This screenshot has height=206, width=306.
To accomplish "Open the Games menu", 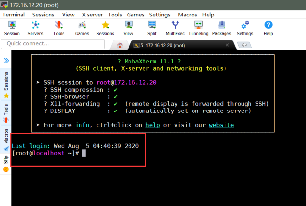I will click(135, 15).
